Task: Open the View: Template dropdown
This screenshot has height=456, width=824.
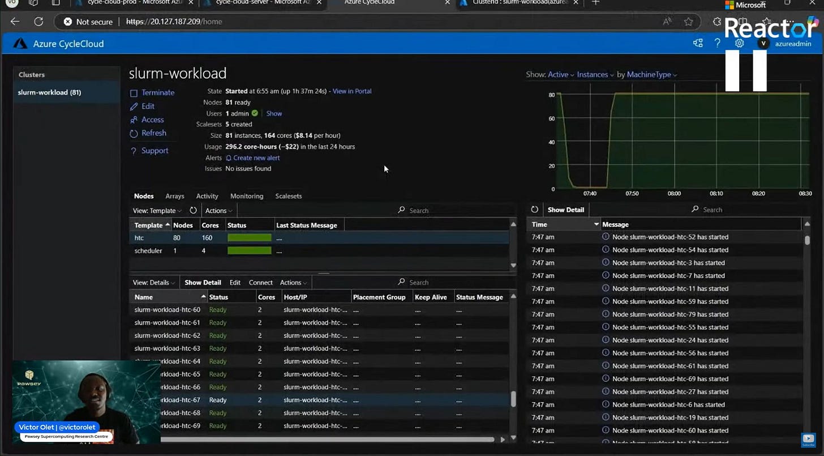Action: (x=157, y=211)
